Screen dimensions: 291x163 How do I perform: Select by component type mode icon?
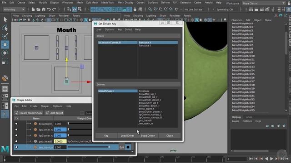pos(80,9)
